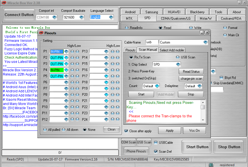
Task: Select All down option
Action: (x=64, y=130)
